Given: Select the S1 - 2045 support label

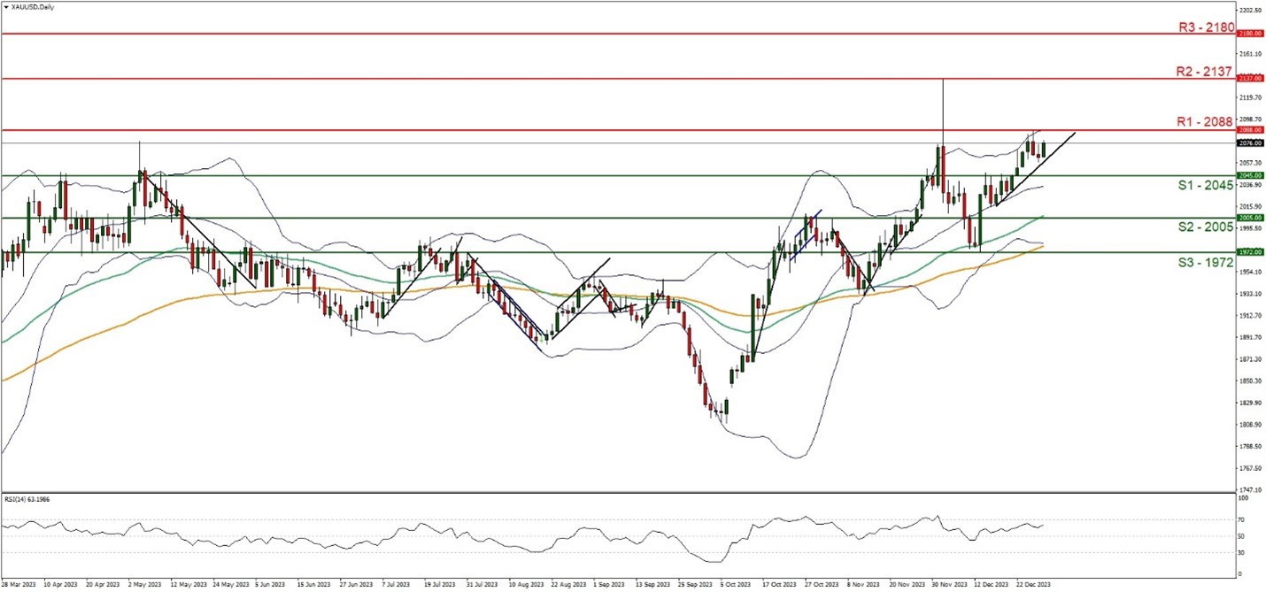Looking at the screenshot, I should [1205, 185].
